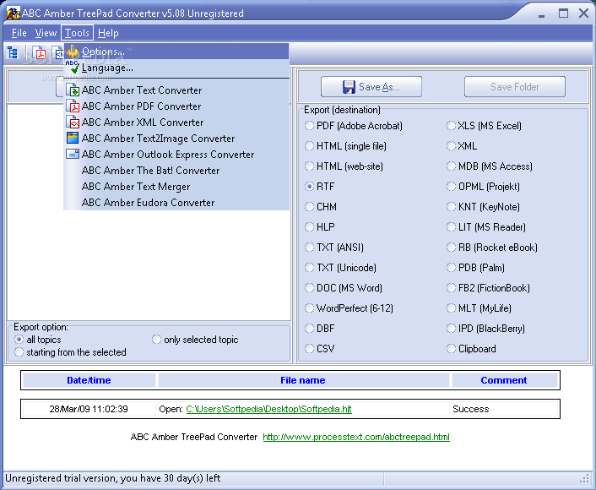
Task: Open the Help menu
Action: 108,33
